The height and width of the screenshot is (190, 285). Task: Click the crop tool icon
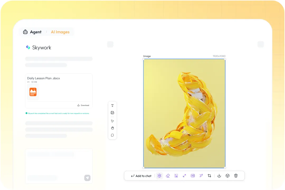[210, 176]
